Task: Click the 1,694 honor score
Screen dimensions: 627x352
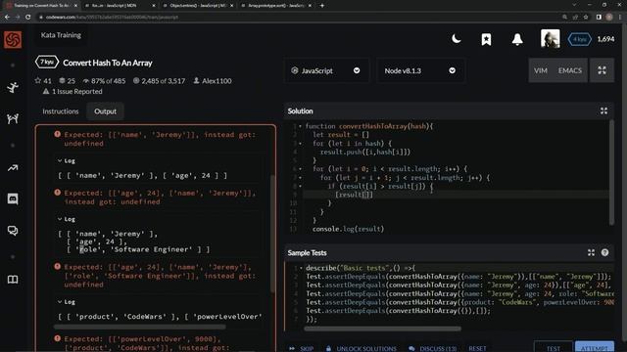Action: coord(605,39)
